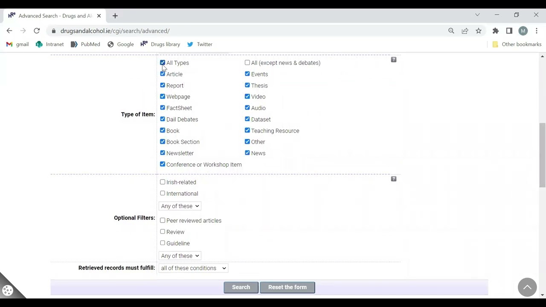Check the Guideline filter
Image resolution: width=546 pixels, height=307 pixels.
pos(163,243)
